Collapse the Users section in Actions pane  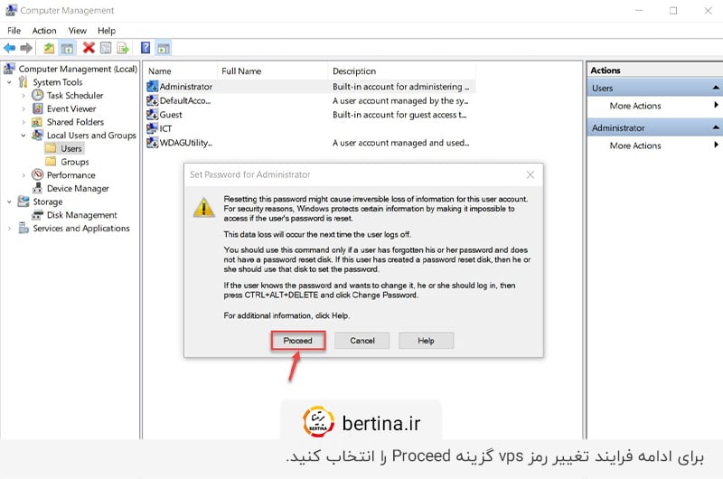[715, 88]
